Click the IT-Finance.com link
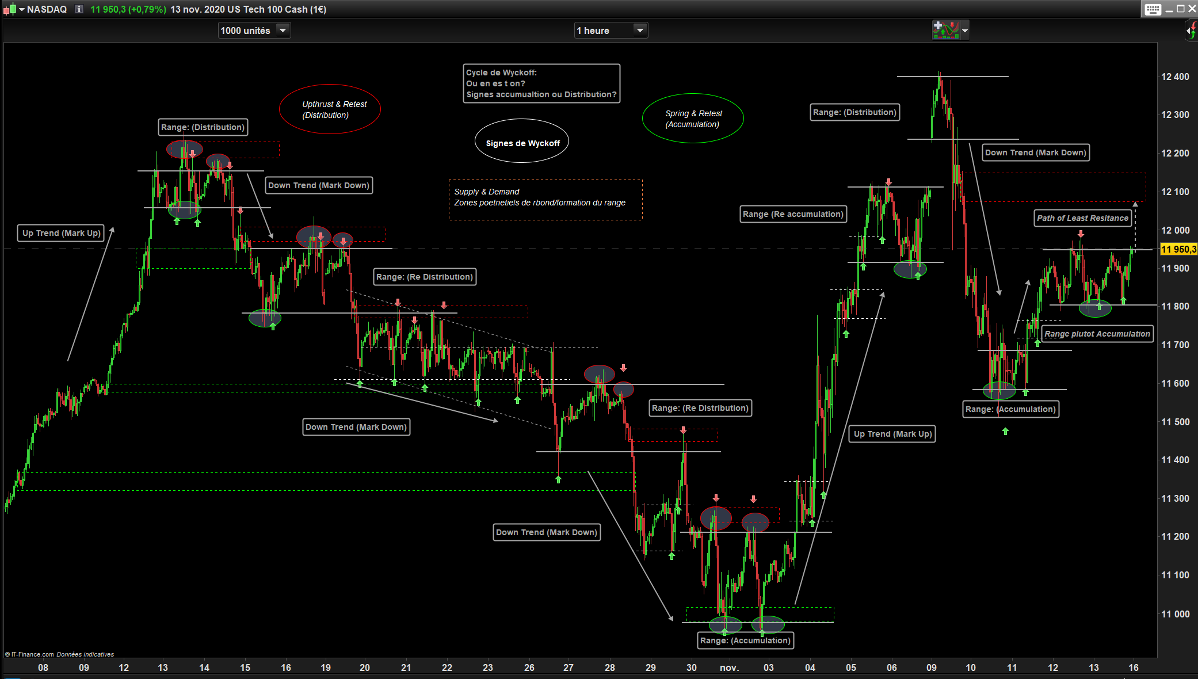 (x=32, y=654)
